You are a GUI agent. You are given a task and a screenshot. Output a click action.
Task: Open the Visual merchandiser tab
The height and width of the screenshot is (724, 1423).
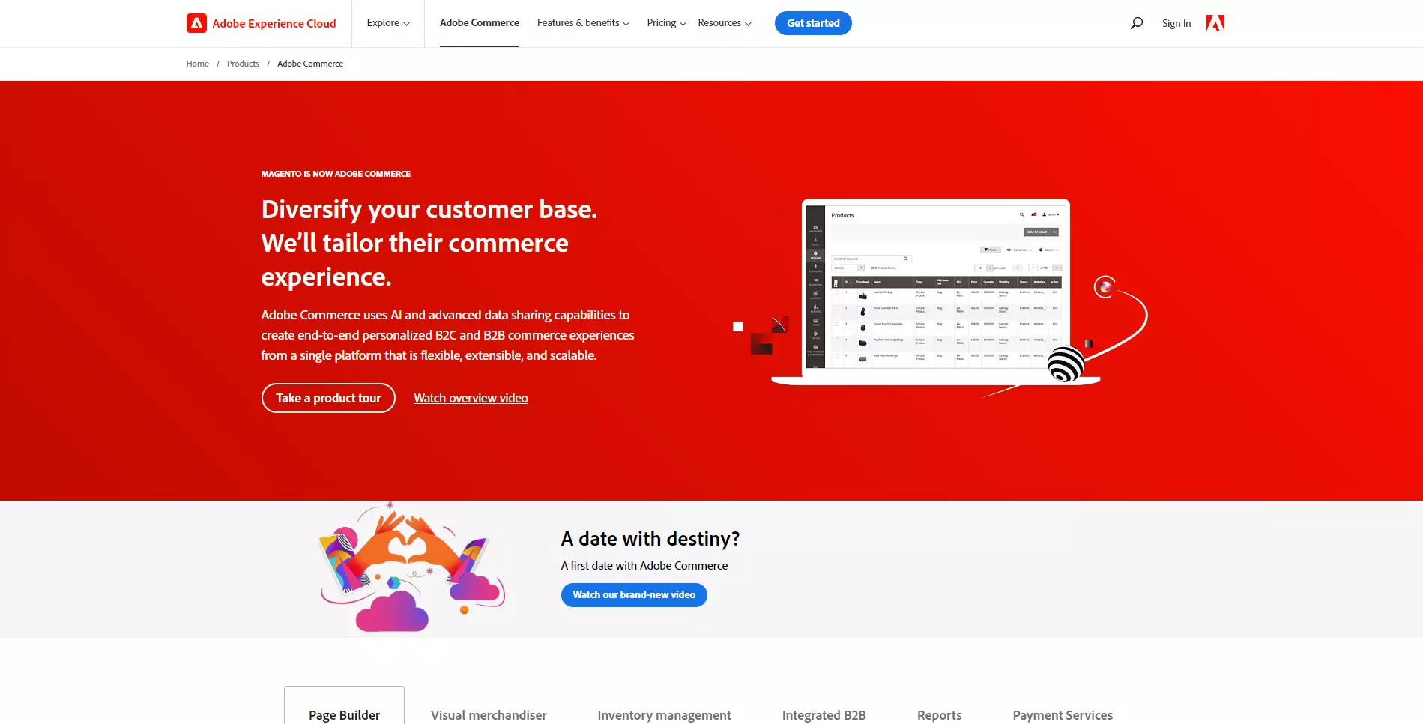(x=489, y=714)
